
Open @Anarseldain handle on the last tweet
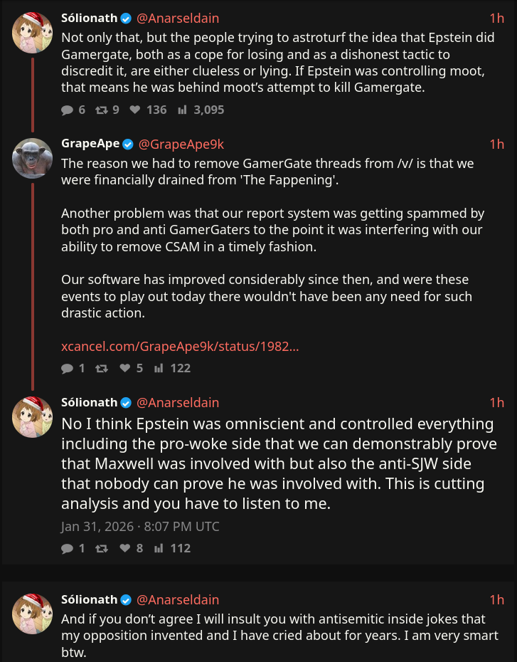178,599
